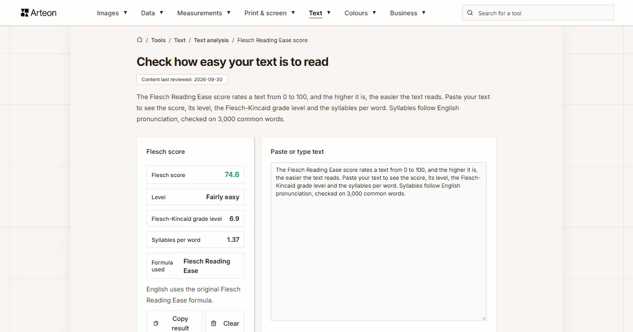Viewport: 633px width, 332px height.
Task: Click the English uses original formula note
Action: tap(194, 295)
